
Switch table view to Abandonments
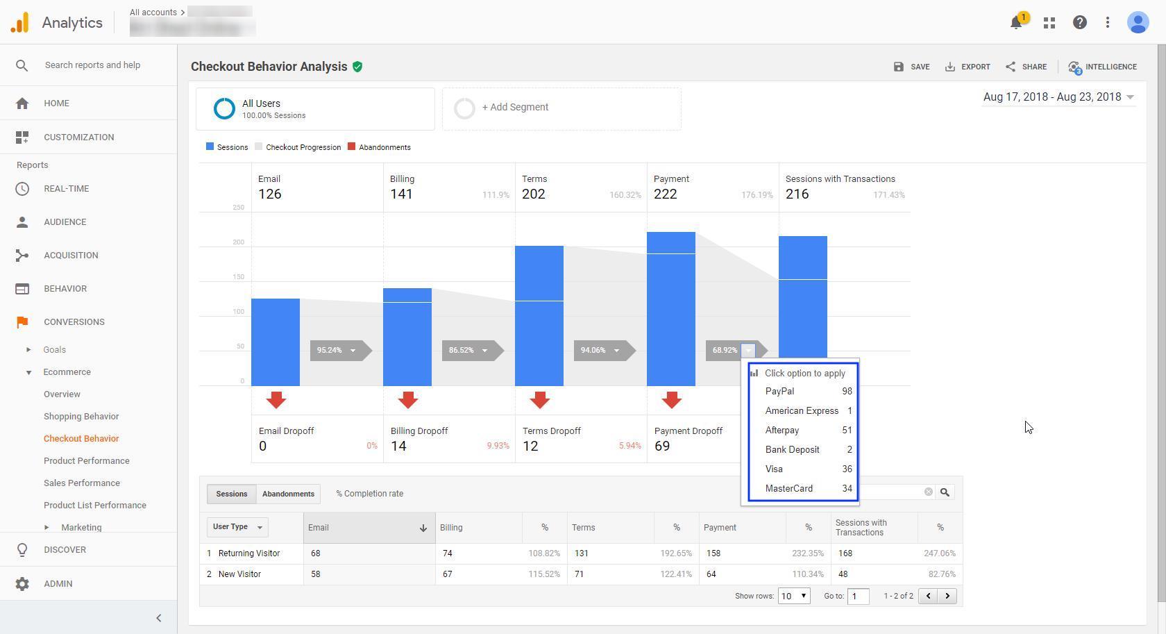[288, 494]
